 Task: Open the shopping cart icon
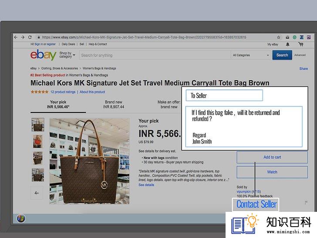[300, 44]
